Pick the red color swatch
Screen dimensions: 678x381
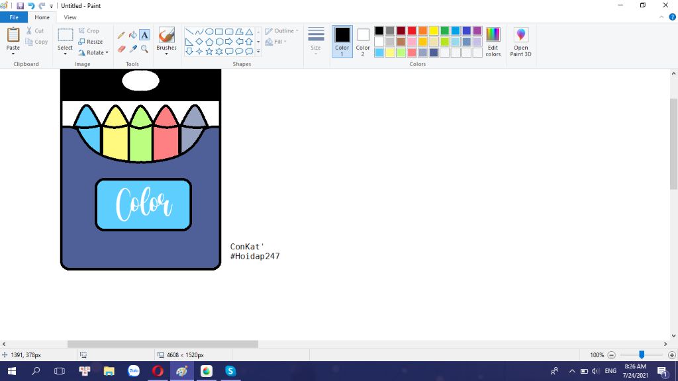(412, 30)
